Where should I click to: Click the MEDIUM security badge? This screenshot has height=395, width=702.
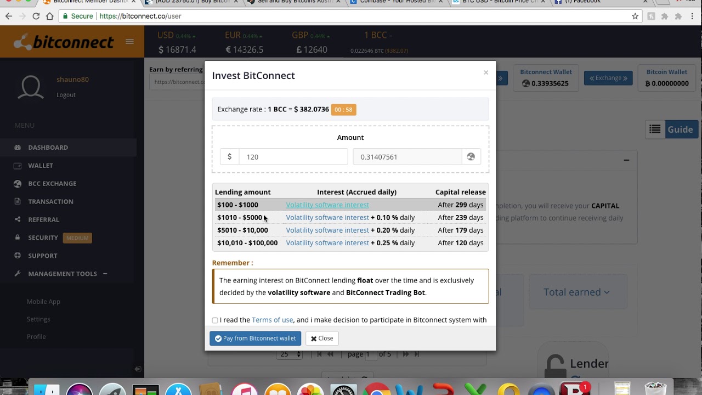[77, 238]
